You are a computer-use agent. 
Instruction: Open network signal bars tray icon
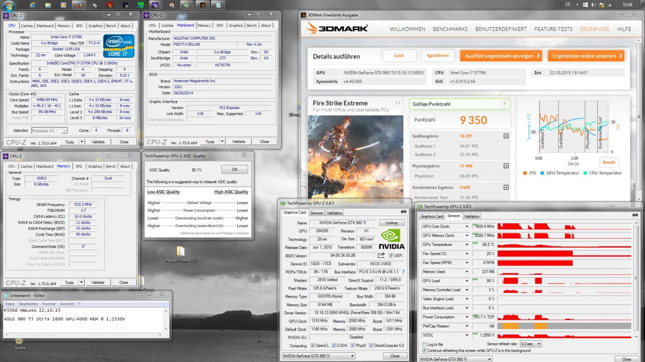[x=609, y=4]
